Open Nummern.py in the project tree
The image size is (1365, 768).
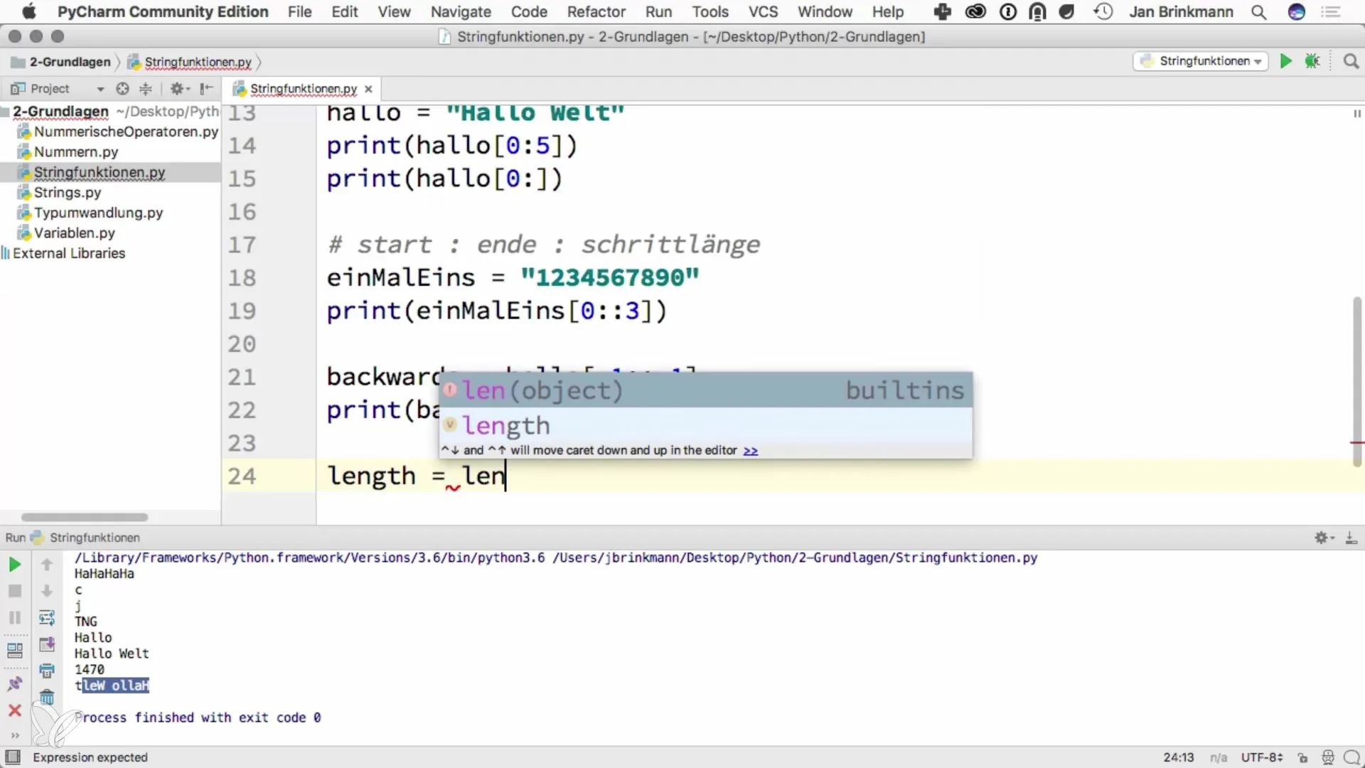coord(76,152)
